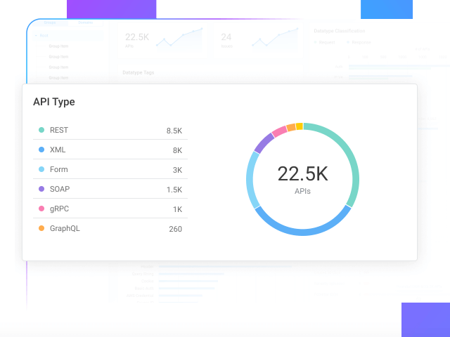Viewport: 450px width, 337px height.
Task: Select the gRPC row label
Action: click(59, 209)
